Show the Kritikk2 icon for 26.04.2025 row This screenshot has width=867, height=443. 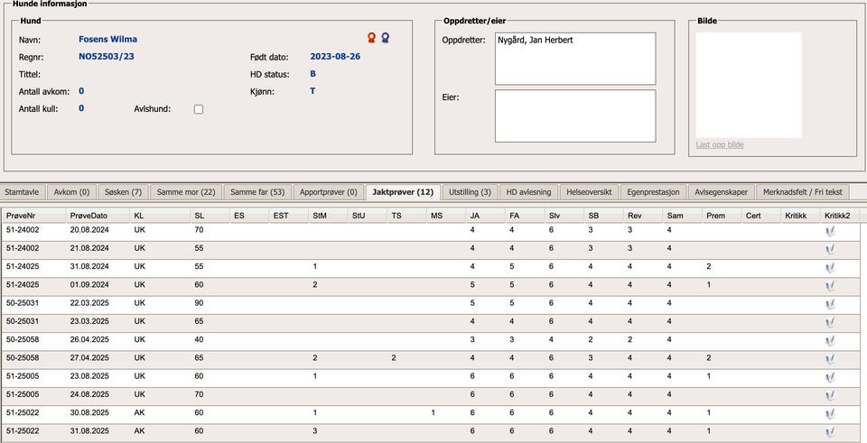coord(829,341)
